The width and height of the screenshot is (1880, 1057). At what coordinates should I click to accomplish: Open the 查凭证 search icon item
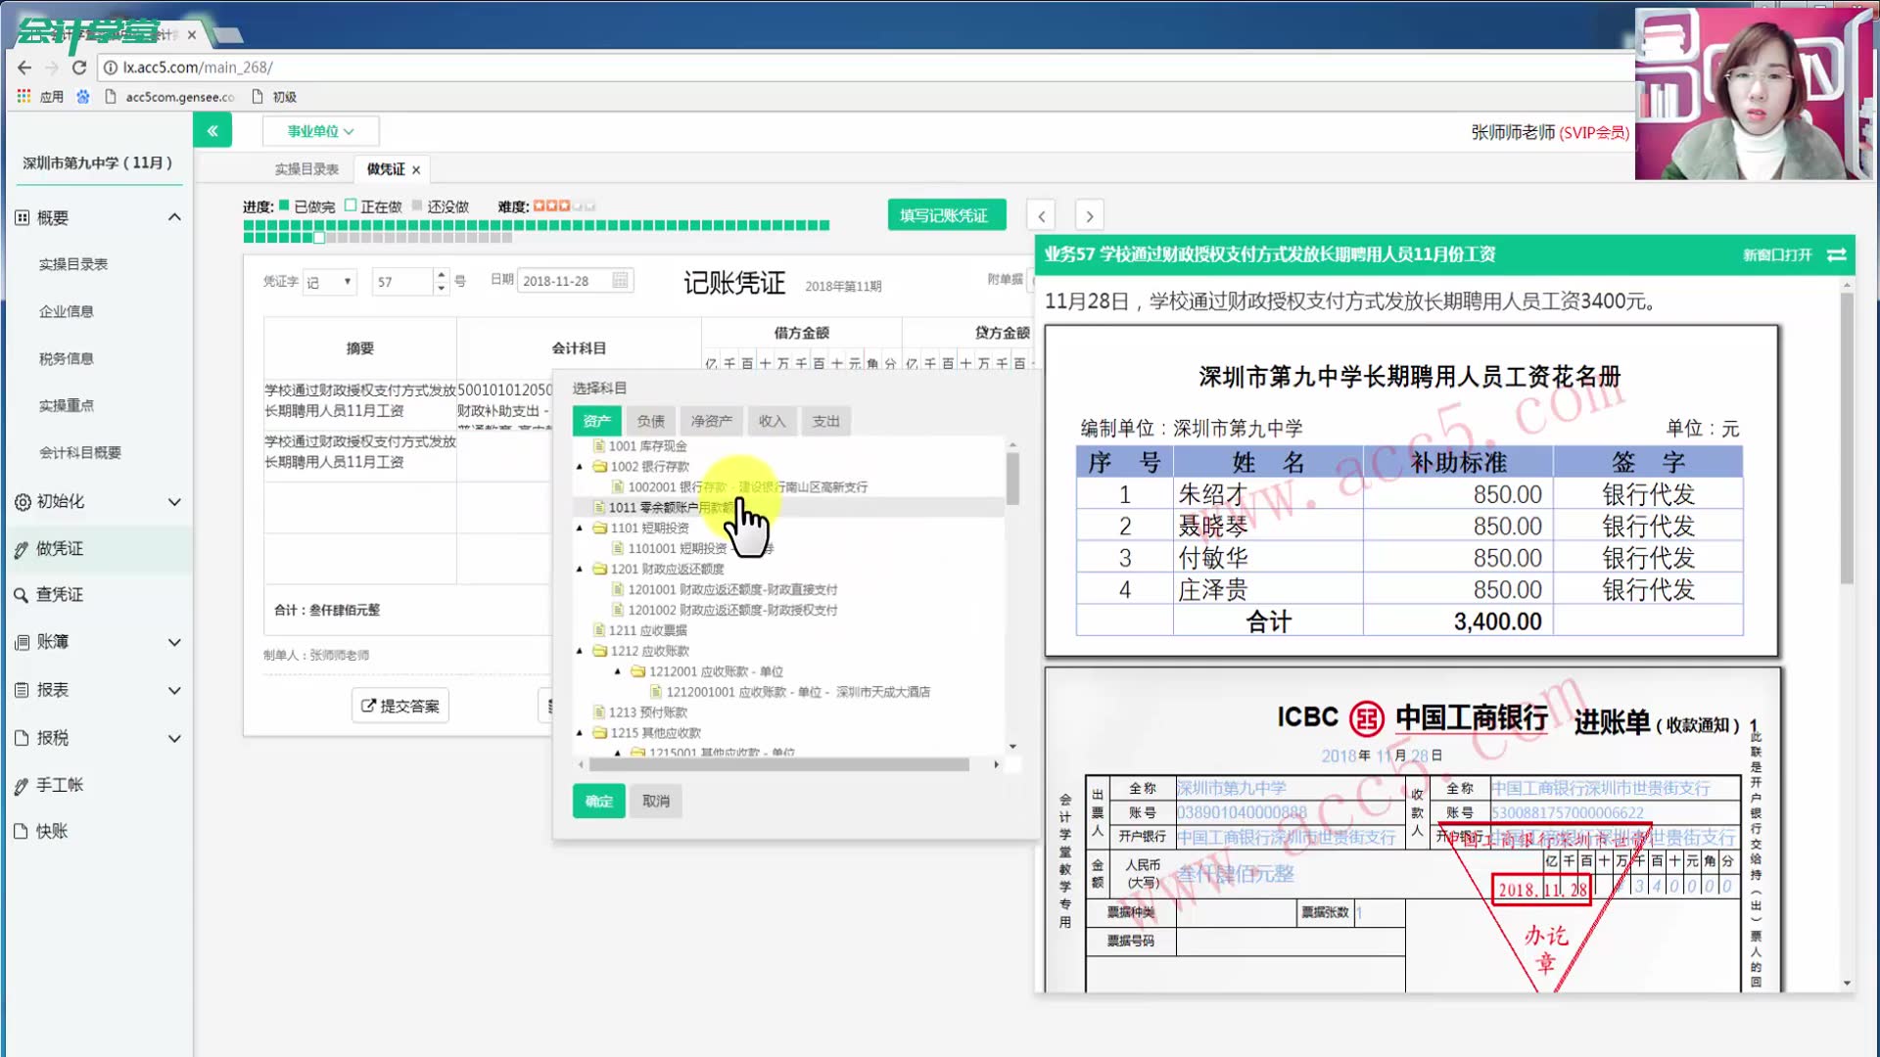(x=59, y=594)
